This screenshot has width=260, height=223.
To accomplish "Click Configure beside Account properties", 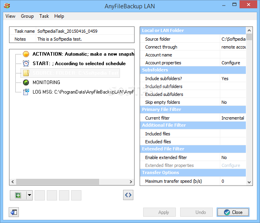I will [233, 63].
